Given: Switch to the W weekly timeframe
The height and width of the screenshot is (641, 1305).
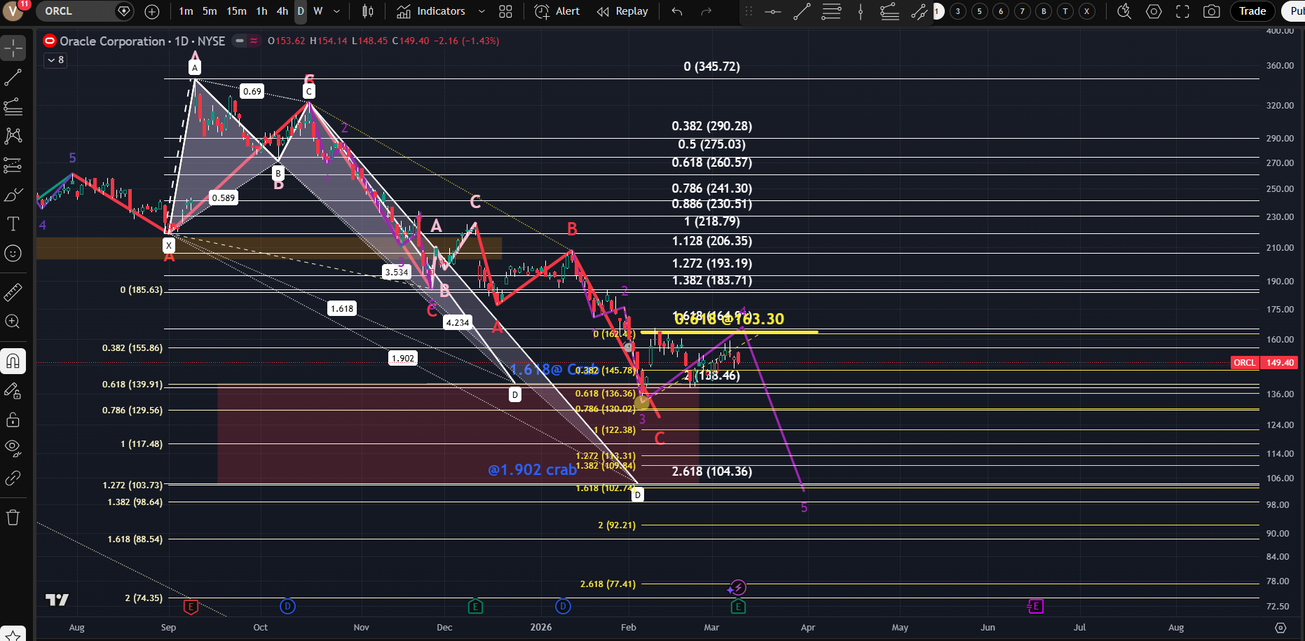Looking at the screenshot, I should [318, 11].
